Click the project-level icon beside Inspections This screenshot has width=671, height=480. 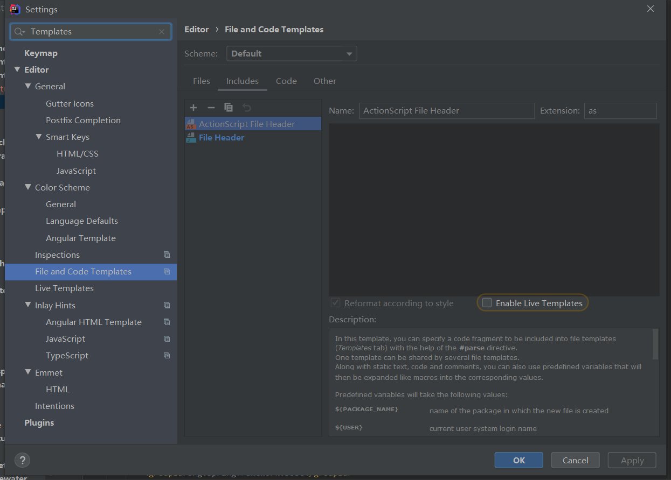[x=167, y=255]
